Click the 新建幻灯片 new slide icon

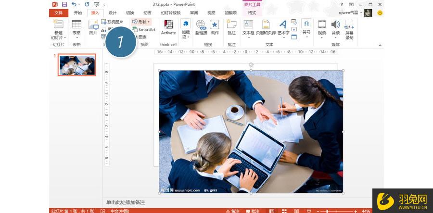59,24
